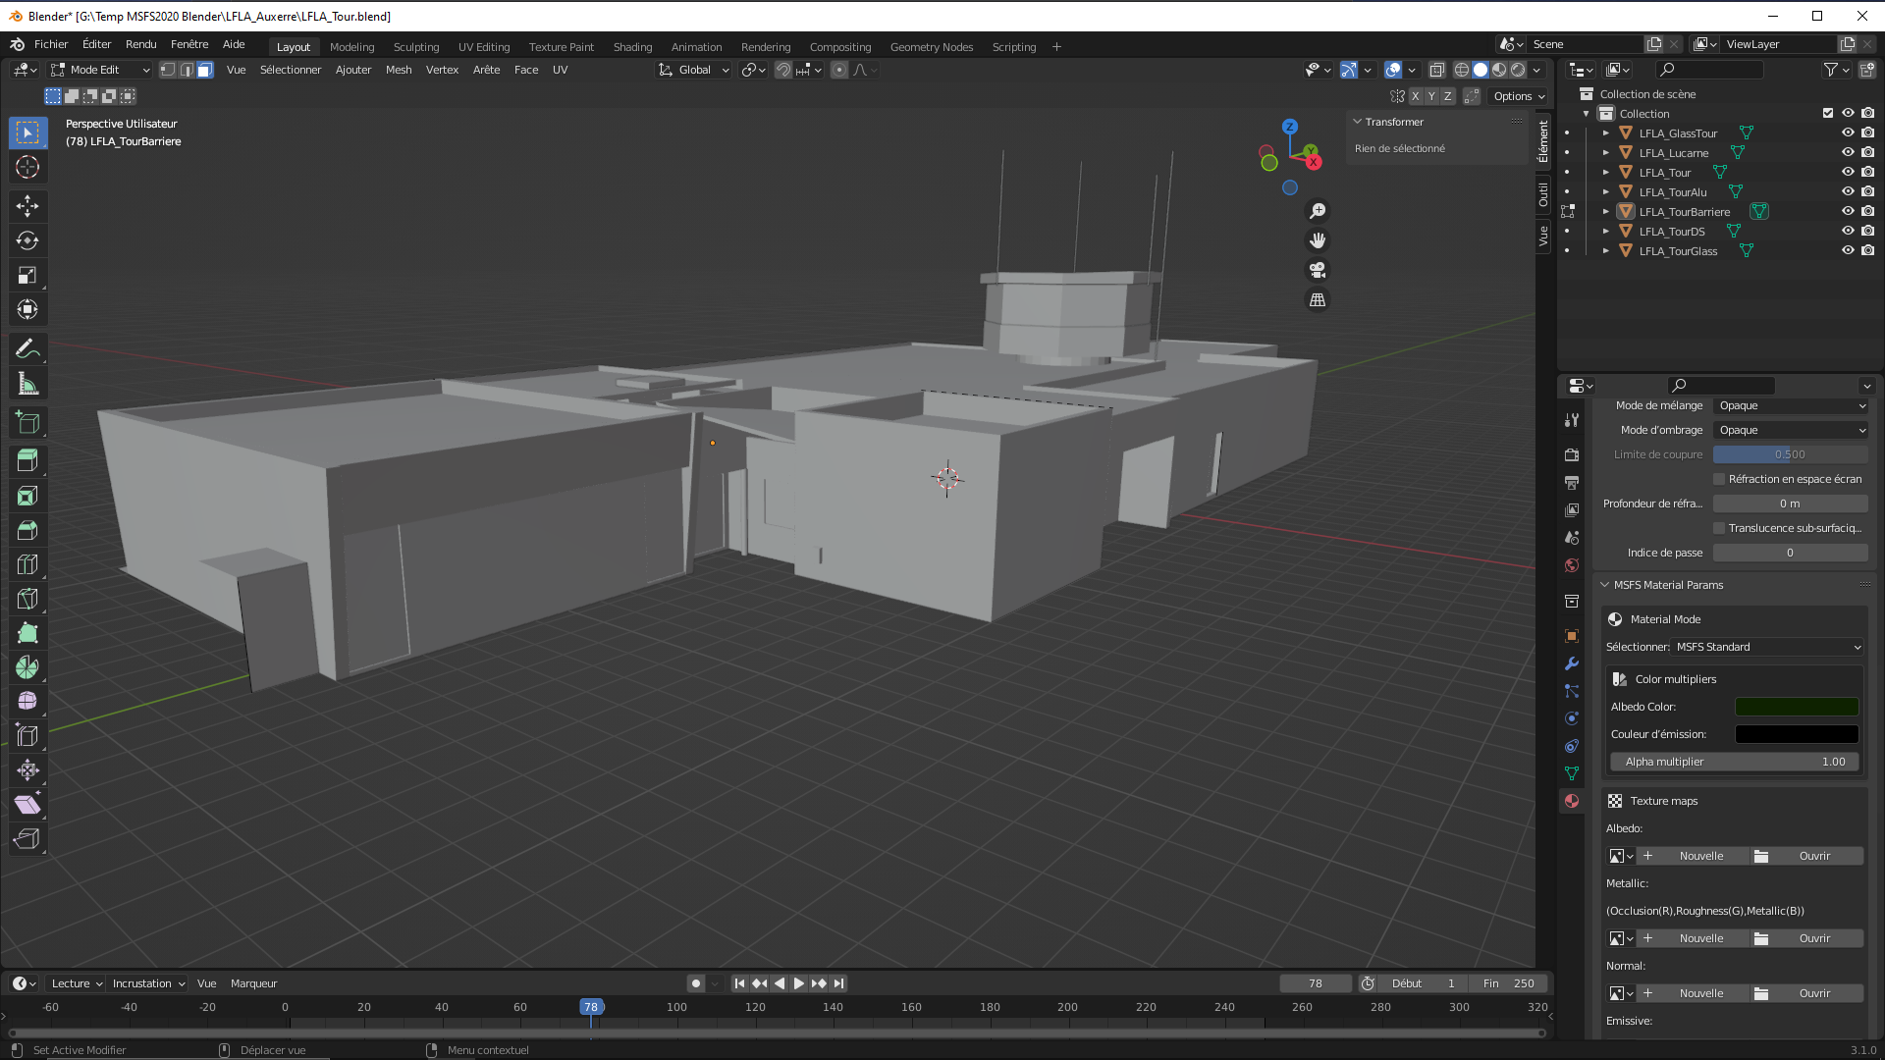Click the Albedo Color swatch
1885x1060 pixels.
pos(1796,707)
